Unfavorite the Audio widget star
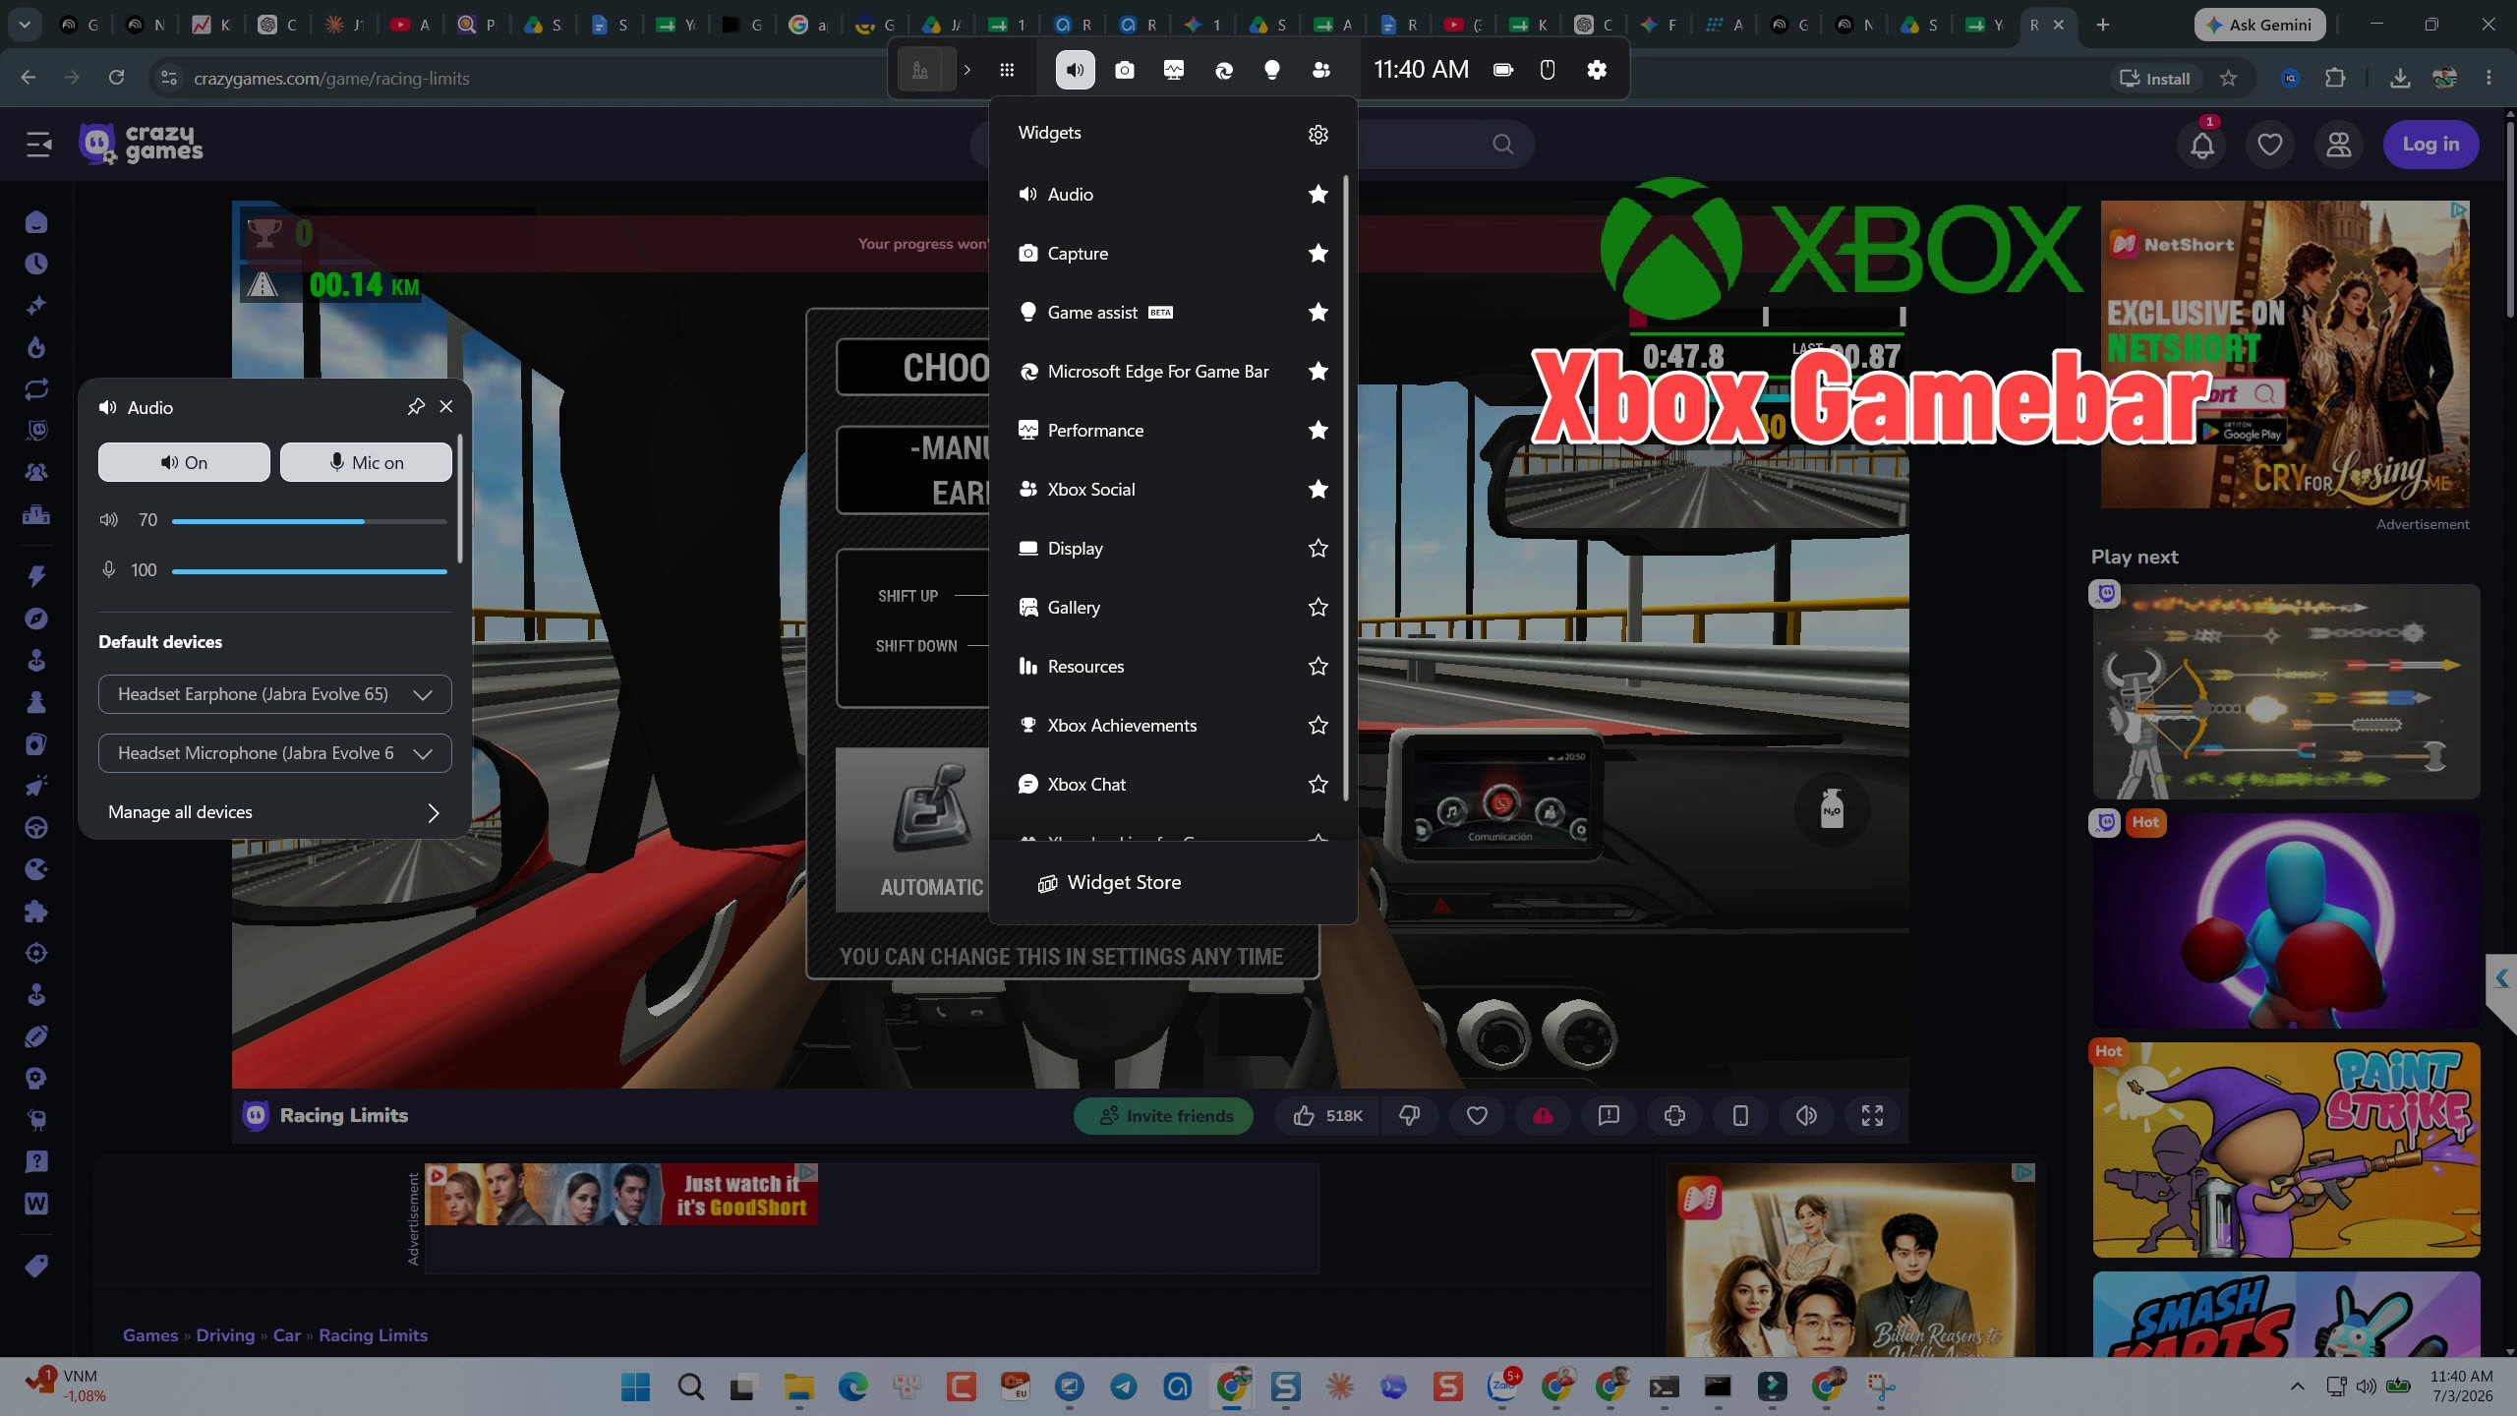Viewport: 2517px width, 1416px height. pos(1318,195)
